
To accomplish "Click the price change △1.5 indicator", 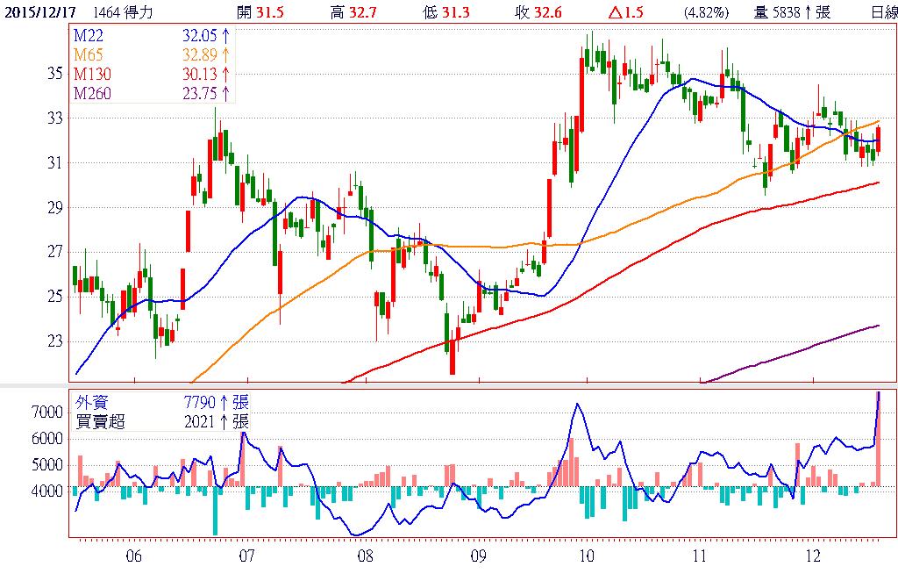I will [626, 11].
